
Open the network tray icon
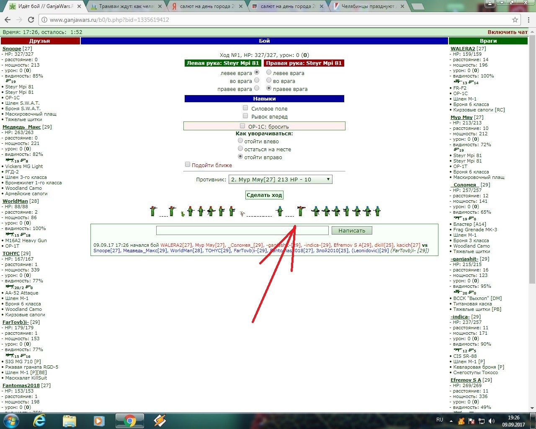pyautogui.click(x=482, y=421)
